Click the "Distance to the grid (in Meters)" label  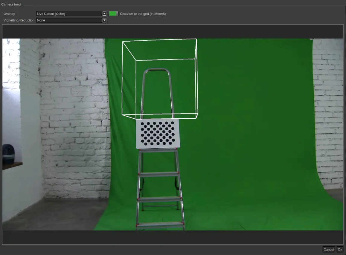point(143,14)
